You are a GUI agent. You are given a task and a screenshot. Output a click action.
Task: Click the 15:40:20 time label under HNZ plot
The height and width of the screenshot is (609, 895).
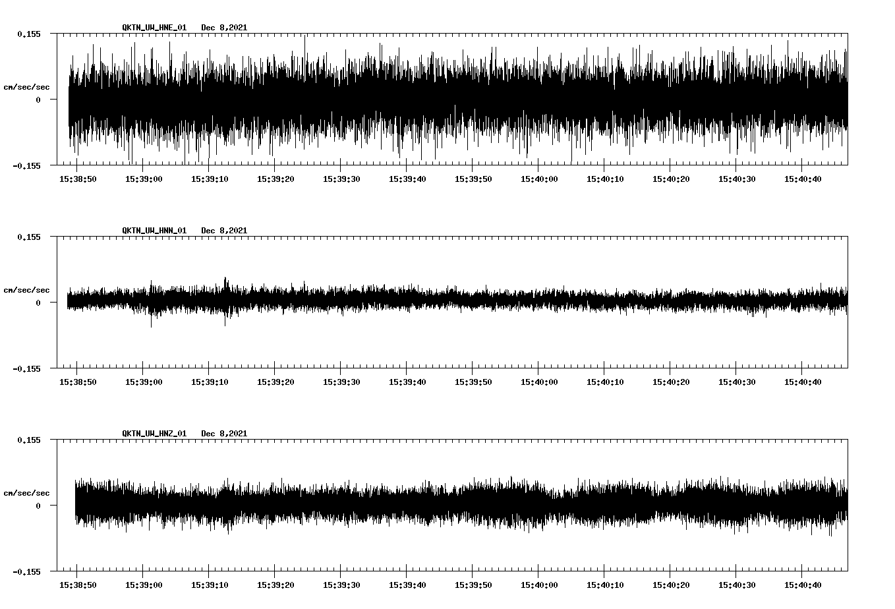point(671,585)
